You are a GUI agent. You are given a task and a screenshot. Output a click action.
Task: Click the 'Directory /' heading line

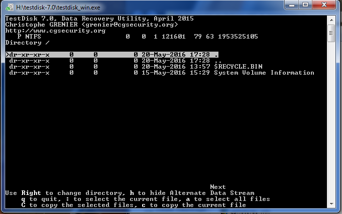tap(28, 43)
